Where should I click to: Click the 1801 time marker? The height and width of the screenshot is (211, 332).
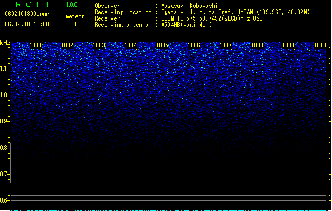[35, 45]
